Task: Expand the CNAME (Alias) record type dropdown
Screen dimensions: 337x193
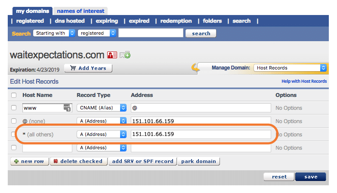Action: pos(102,108)
